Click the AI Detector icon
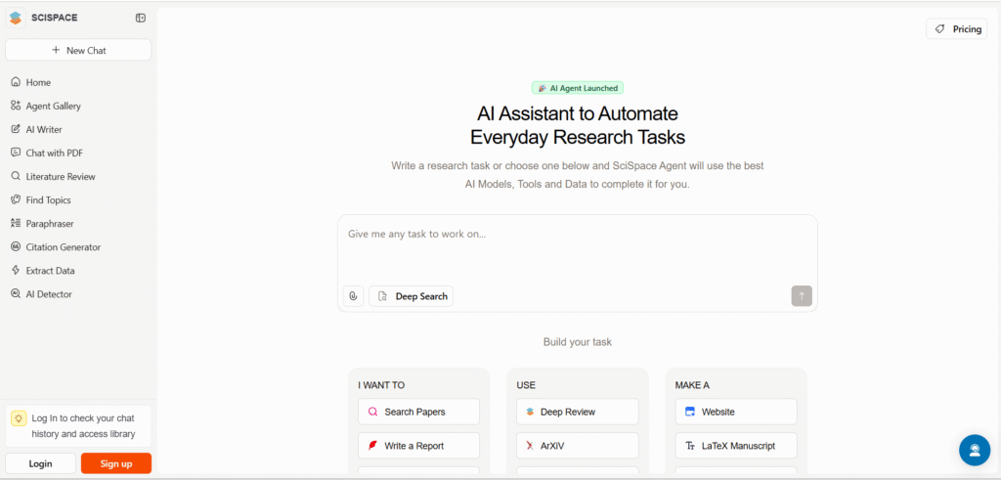 [x=16, y=294]
